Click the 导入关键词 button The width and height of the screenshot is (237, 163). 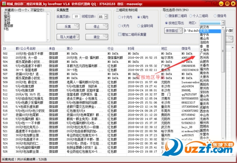[x=68, y=37]
